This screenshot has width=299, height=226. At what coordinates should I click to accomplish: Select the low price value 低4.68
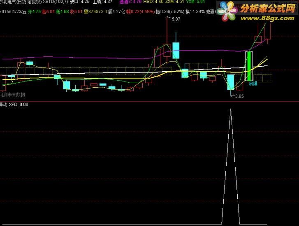coord(63,12)
